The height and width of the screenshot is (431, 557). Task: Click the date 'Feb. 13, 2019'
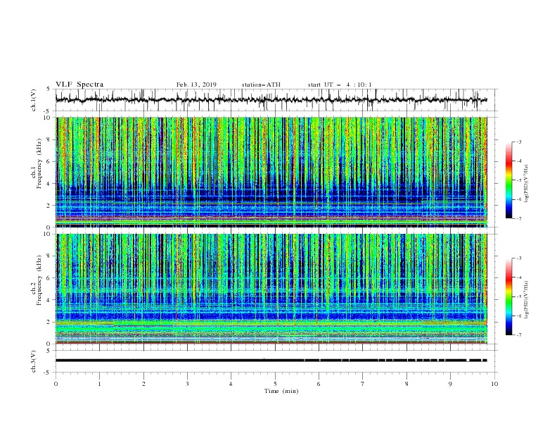[x=196, y=85]
